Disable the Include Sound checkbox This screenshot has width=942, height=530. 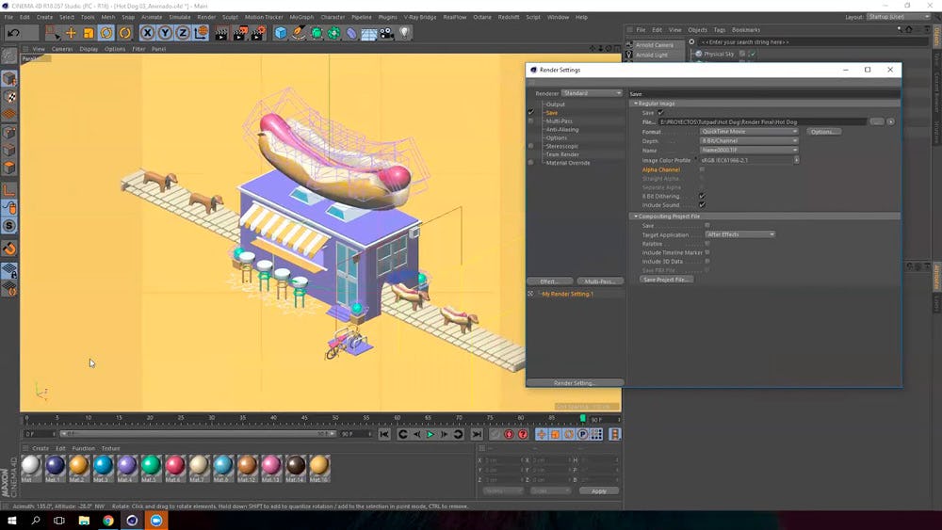click(x=702, y=204)
